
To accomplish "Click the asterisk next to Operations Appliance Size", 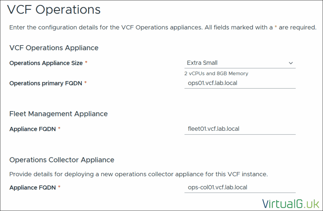I will [86, 63].
